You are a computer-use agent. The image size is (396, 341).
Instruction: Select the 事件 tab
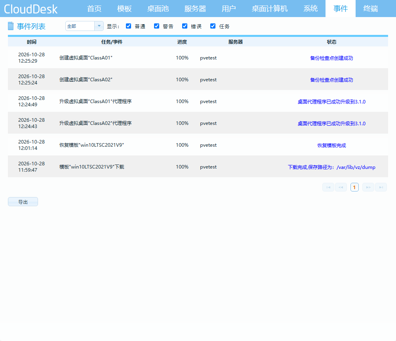click(341, 9)
